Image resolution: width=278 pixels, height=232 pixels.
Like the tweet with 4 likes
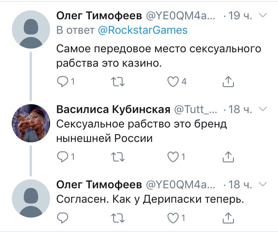click(173, 82)
